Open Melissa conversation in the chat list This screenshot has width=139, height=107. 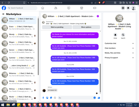(x=19, y=90)
